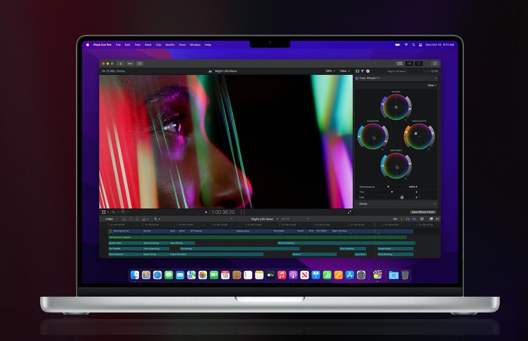Open the keyword editor key icon
The width and height of the screenshot is (528, 341).
tap(130, 63)
